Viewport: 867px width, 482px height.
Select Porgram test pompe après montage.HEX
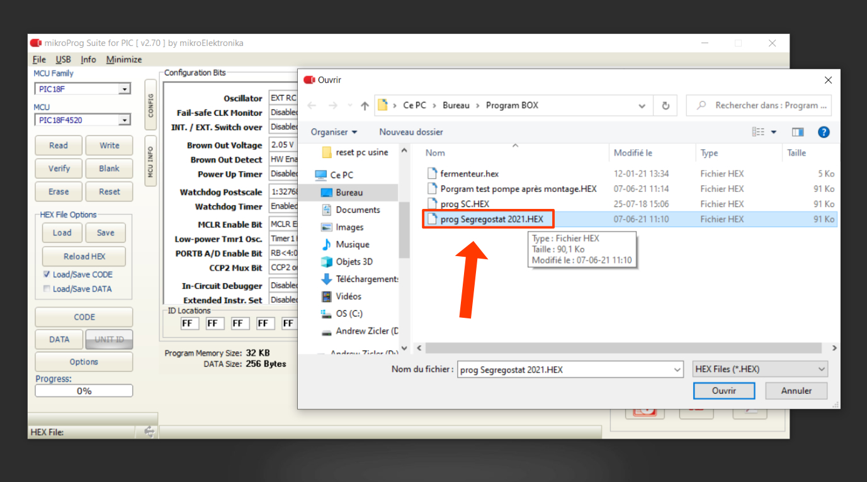coord(519,189)
